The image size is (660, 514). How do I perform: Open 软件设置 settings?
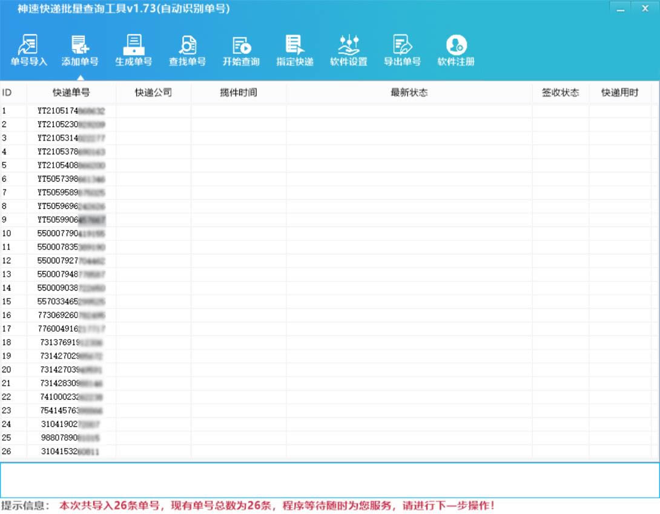coord(349,50)
